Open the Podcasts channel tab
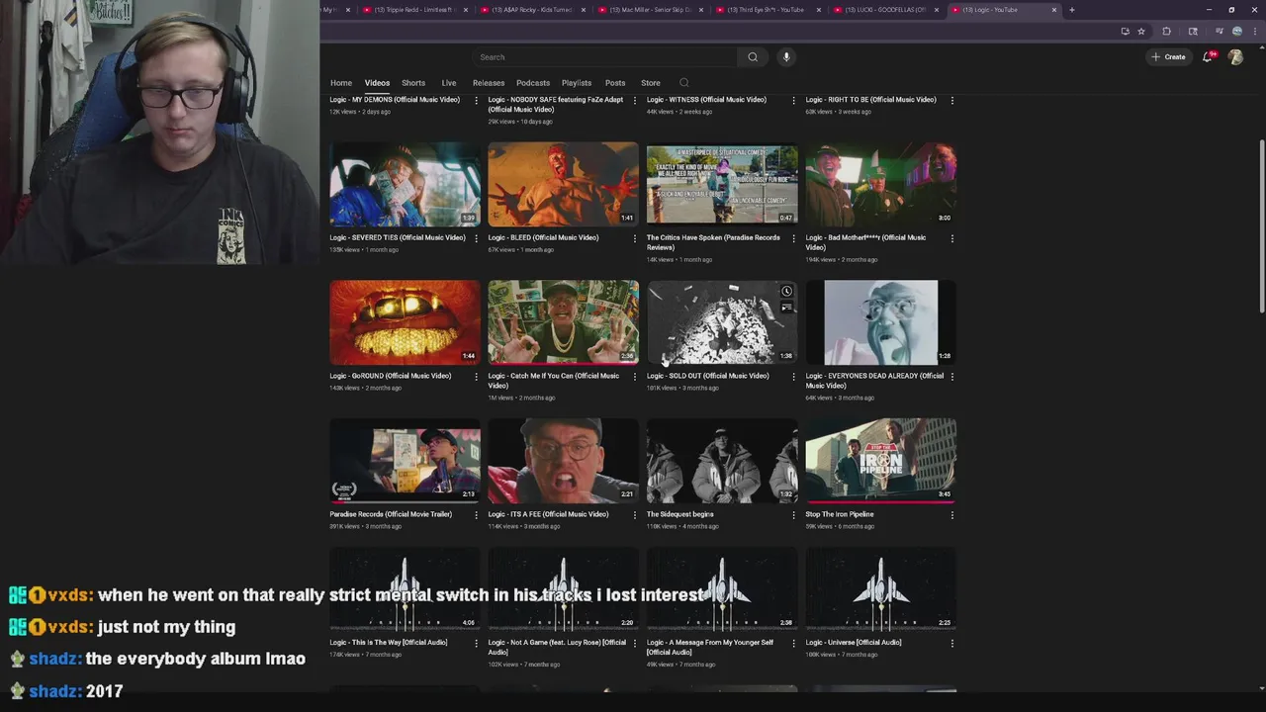This screenshot has height=712, width=1266. [x=533, y=83]
